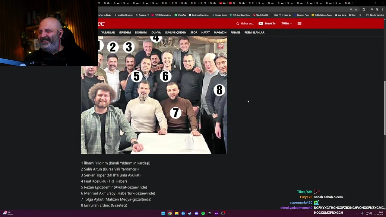Screen dimensions: 386x217
Task: Open Chrome media control icon
Action: pos(372,9)
